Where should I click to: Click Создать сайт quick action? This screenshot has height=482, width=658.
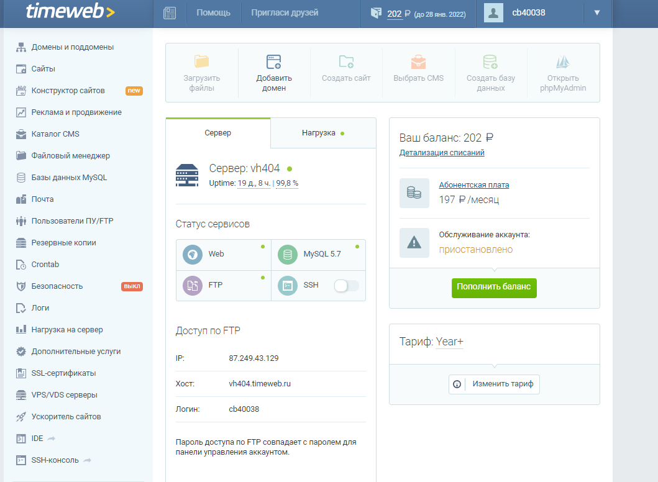click(346, 73)
